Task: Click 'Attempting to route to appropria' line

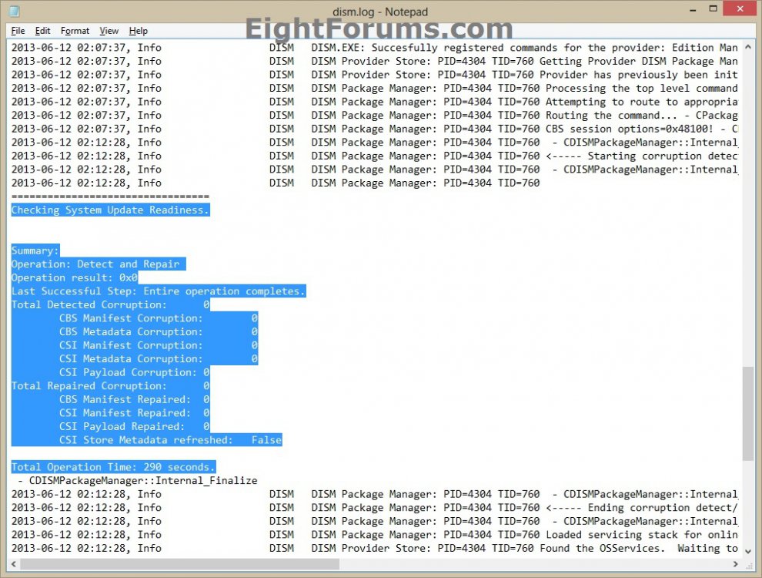Action: tap(374, 102)
